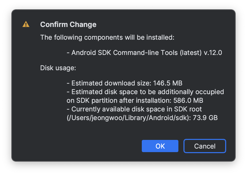Click the /Users/jeongwoo/Library/Android/sdk path
This screenshot has height=175, width=247.
point(128,118)
